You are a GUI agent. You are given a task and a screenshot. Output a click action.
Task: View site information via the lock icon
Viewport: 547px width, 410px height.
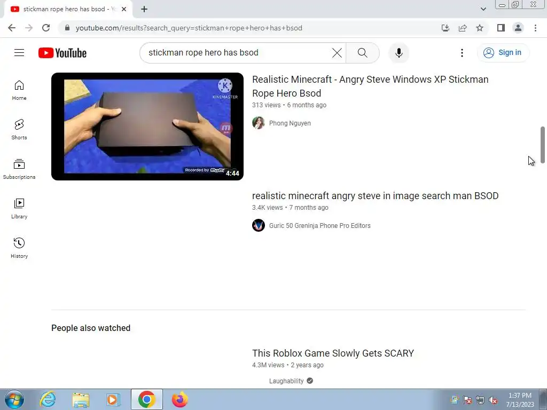click(67, 28)
